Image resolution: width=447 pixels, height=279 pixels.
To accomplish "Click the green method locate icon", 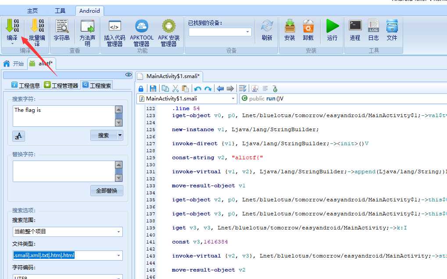I will pos(275,89).
